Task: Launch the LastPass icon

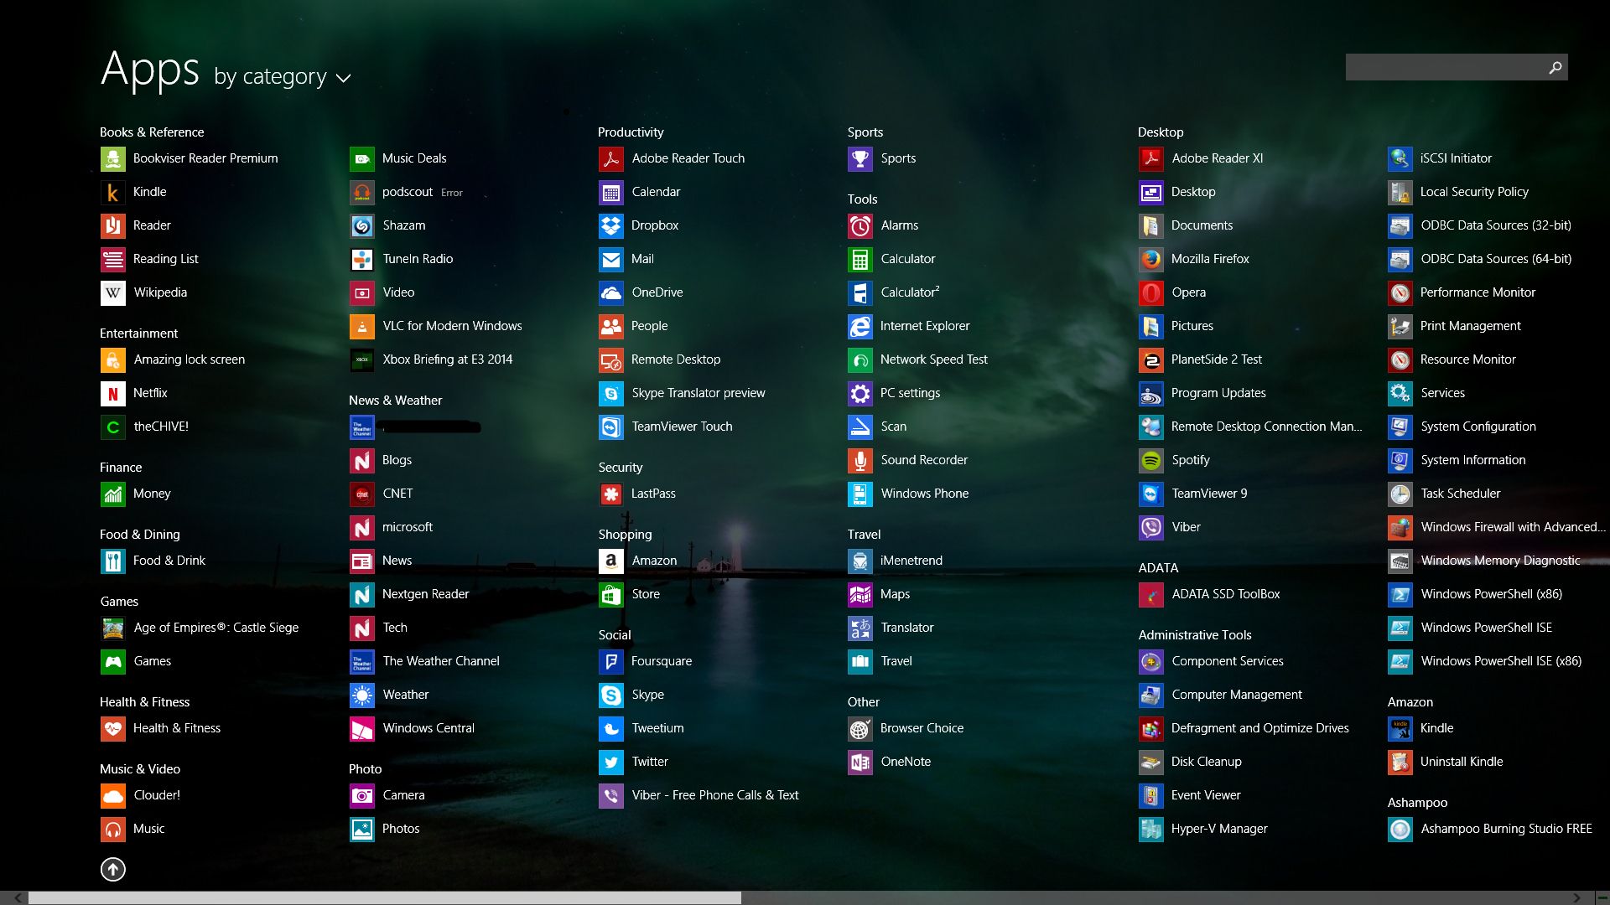Action: point(610,494)
